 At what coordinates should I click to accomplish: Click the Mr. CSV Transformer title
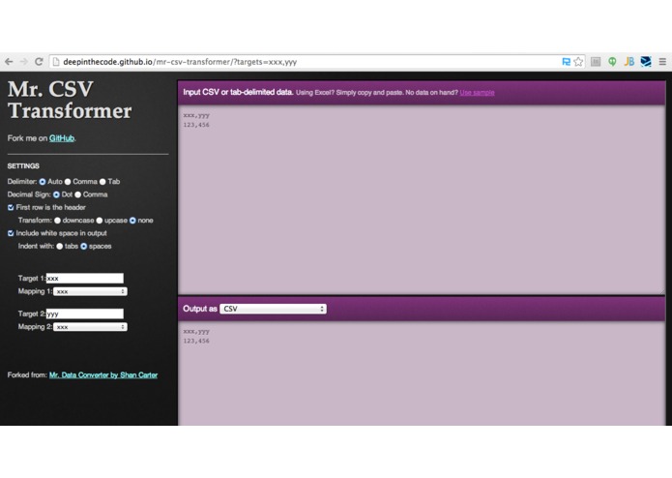pos(70,100)
